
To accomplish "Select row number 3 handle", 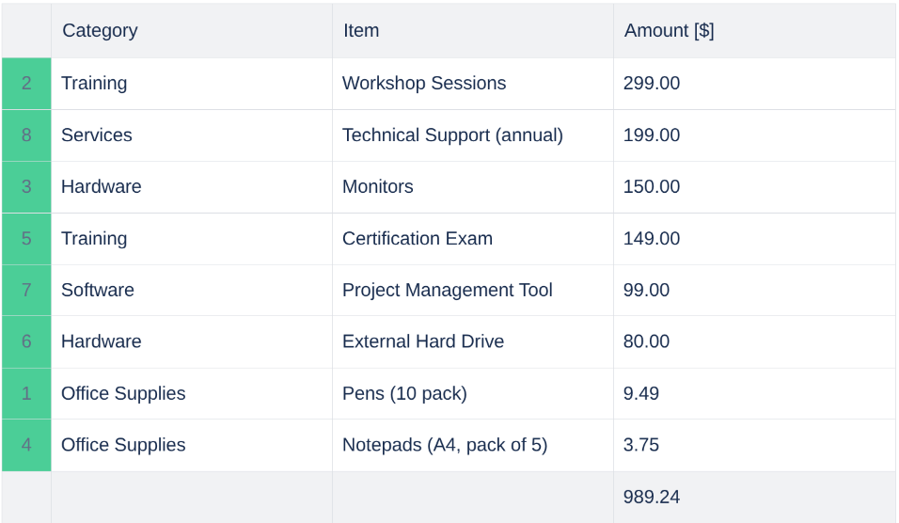I will (x=26, y=187).
